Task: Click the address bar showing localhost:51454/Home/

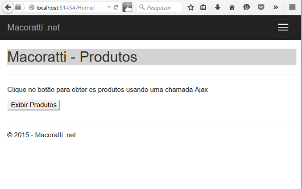Action: (67, 8)
